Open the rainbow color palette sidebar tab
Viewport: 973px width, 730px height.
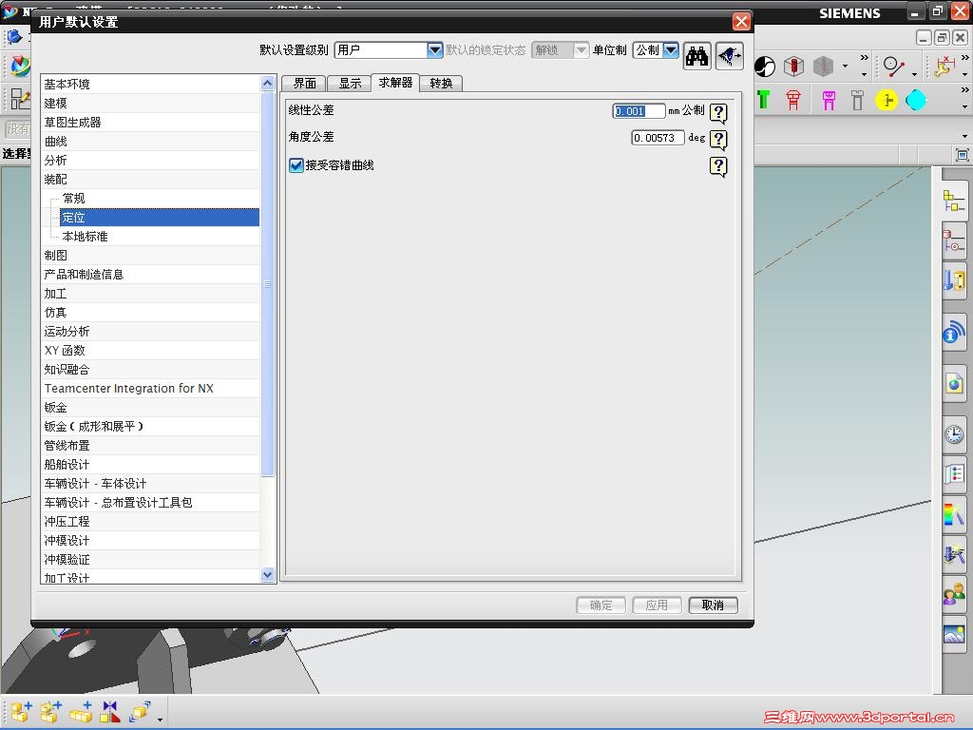(953, 514)
